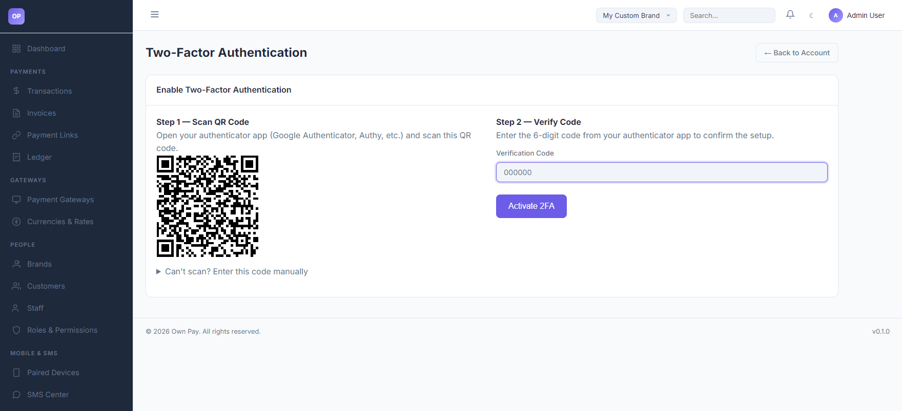This screenshot has height=411, width=902.
Task: Click the Admin User avatar icon
Action: click(836, 15)
